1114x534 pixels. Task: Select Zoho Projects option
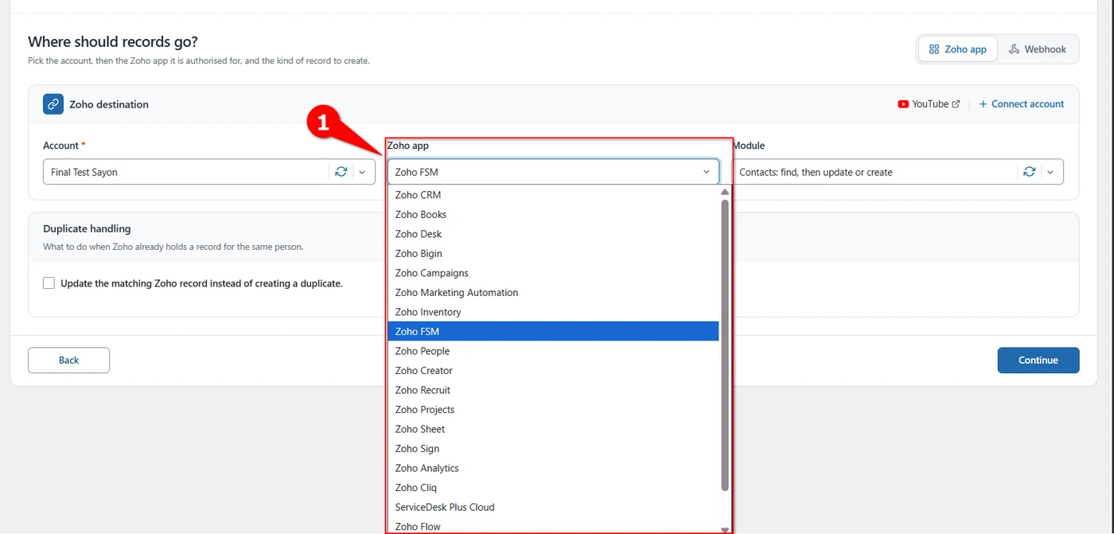[x=553, y=410]
